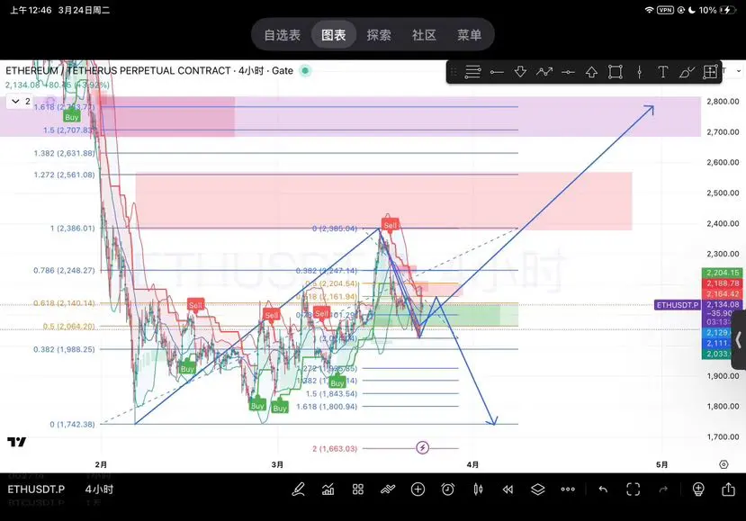Click the ETHUSDT.P purple price label
This screenshot has height=521, width=746.
678,304
